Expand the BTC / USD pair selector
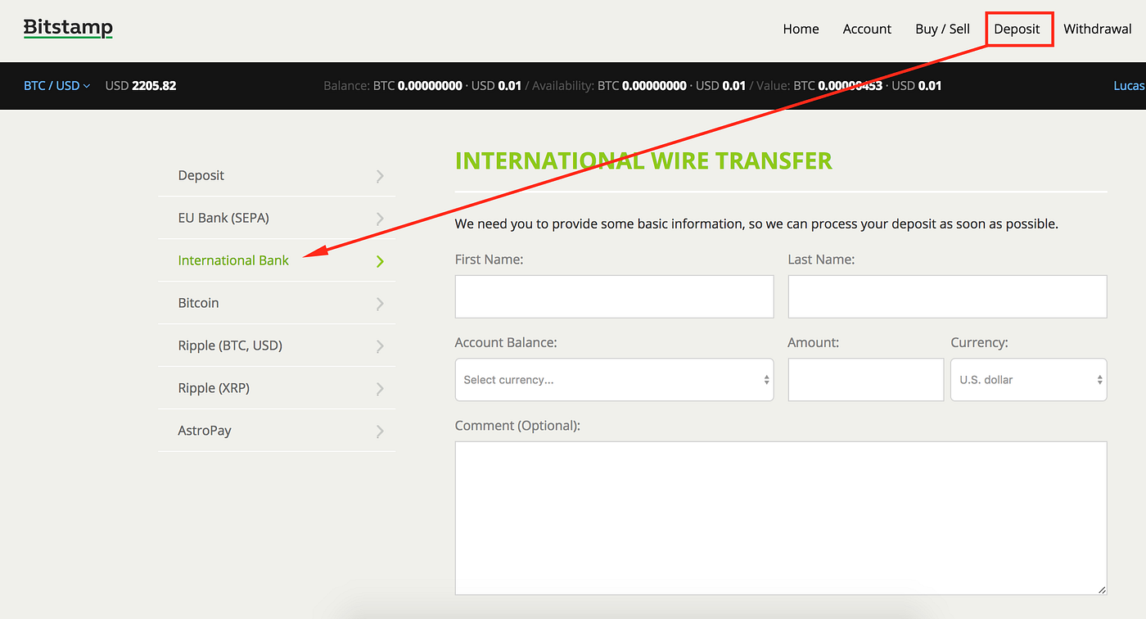Viewport: 1146px width, 619px height. pyautogui.click(x=56, y=85)
